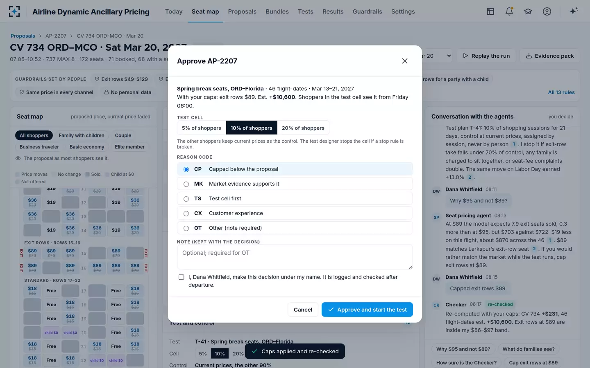The image size is (590, 368).
Task: Click Approve and start the test
Action: pos(367,310)
